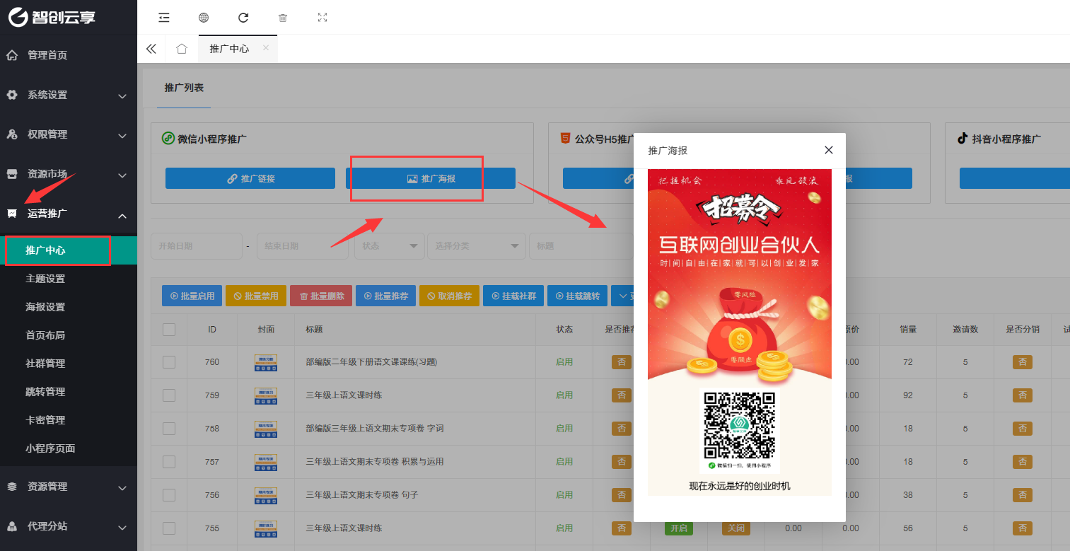Click the 结束日期 input field
The height and width of the screenshot is (551, 1070).
pyautogui.click(x=303, y=246)
